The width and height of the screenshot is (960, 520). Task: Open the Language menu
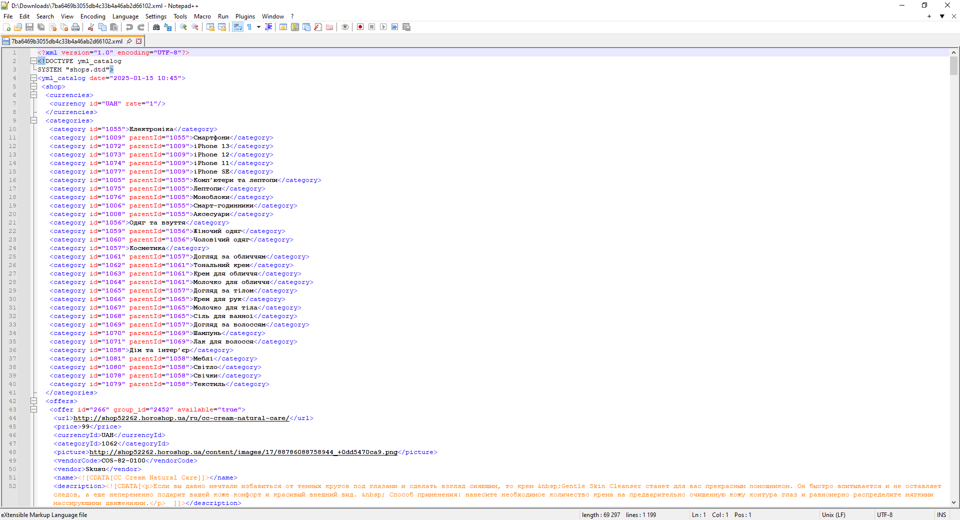(125, 16)
